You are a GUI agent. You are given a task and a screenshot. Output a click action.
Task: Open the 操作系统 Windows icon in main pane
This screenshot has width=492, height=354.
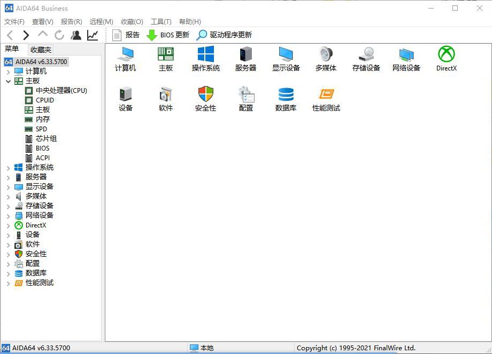(x=206, y=59)
